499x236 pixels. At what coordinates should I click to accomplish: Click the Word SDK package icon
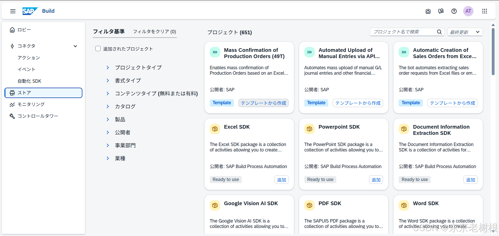[404, 205]
